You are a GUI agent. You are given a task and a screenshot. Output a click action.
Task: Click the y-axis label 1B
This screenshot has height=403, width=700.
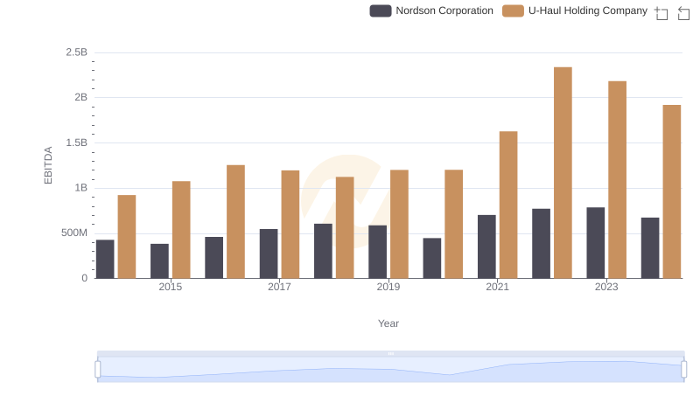[80, 188]
